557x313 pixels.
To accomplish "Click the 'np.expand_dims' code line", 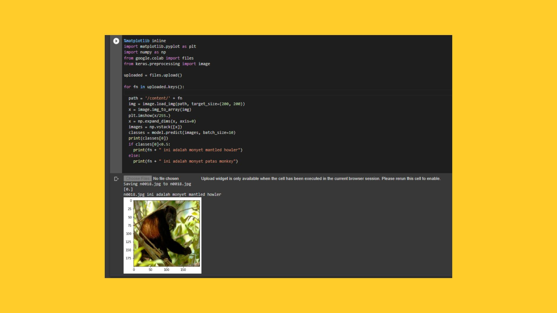I will 162,121.
